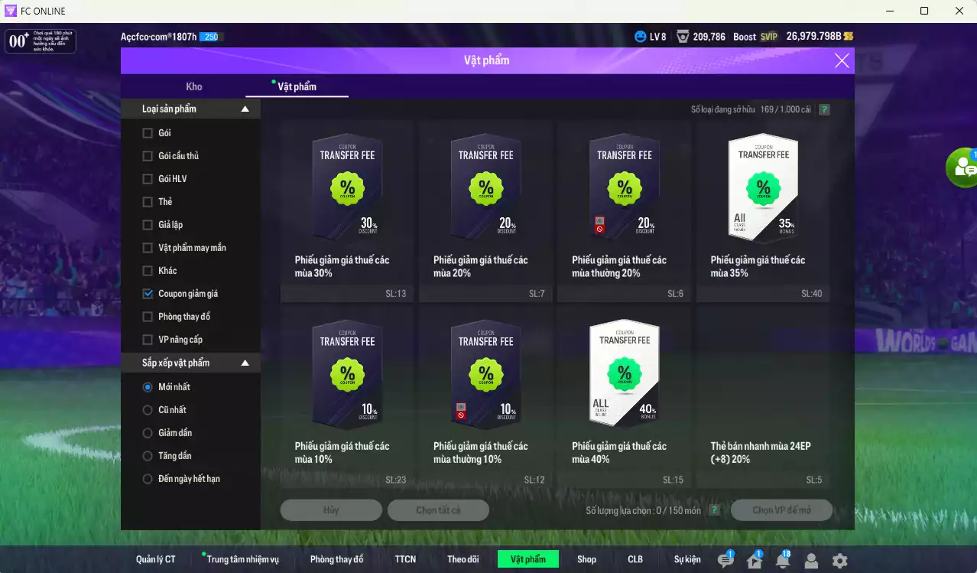Check the VP nâng cấp checkbox
The image size is (977, 573).
tap(148, 340)
